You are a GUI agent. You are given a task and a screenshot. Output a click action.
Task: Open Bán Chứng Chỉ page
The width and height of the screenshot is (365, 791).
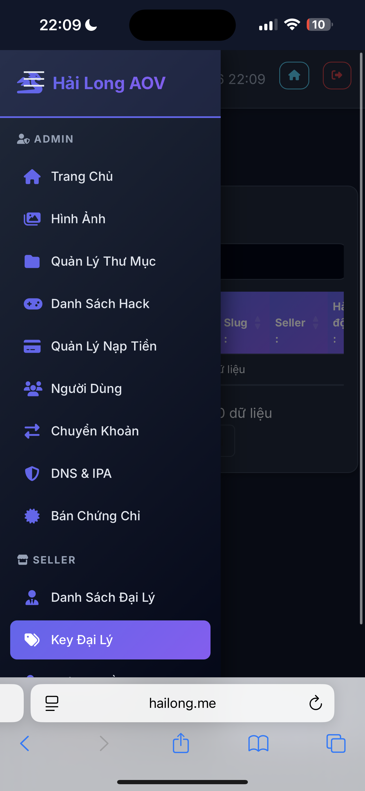95,516
